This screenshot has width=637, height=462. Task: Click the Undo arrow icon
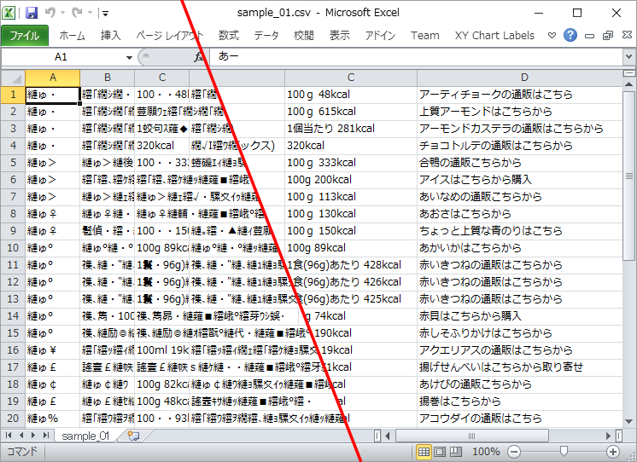tap(50, 13)
